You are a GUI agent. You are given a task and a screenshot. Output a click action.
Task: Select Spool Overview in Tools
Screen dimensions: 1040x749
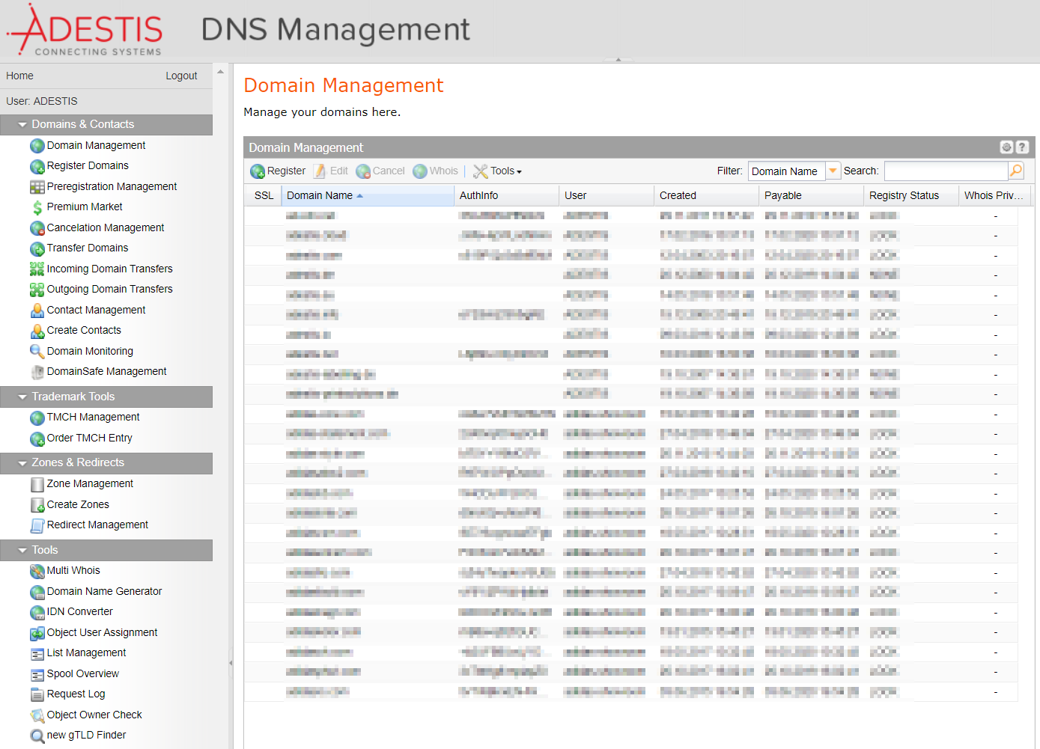[82, 673]
